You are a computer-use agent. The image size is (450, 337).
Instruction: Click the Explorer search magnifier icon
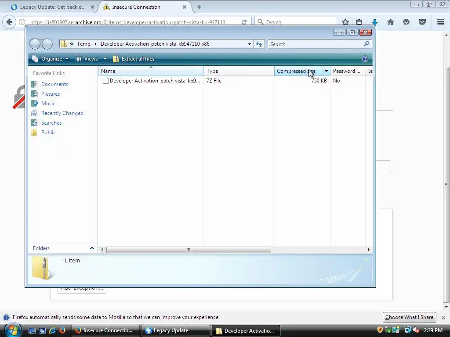tap(367, 44)
